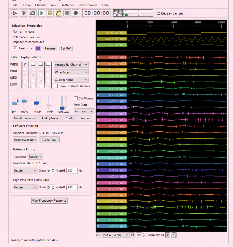Click the Set Ref button
233x247 pixels.
pyautogui.click(x=66, y=48)
